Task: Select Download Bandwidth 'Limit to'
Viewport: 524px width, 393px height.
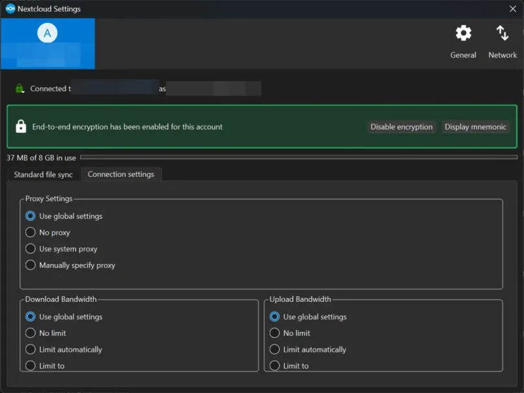Action: [x=45, y=366]
